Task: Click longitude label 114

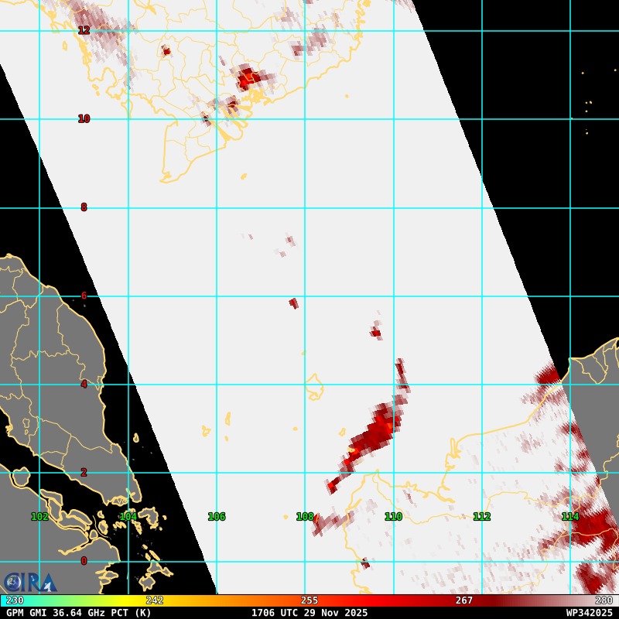Action: (570, 516)
